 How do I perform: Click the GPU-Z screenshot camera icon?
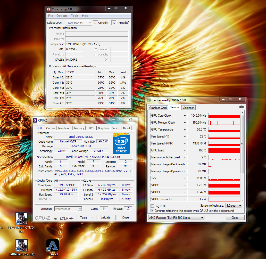click(242, 107)
